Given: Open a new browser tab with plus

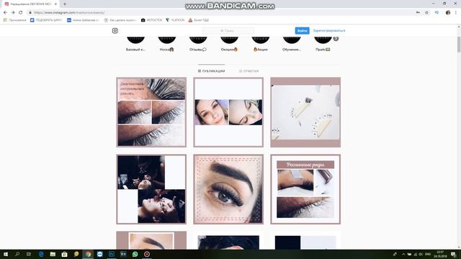Looking at the screenshot, I should pos(65,4).
